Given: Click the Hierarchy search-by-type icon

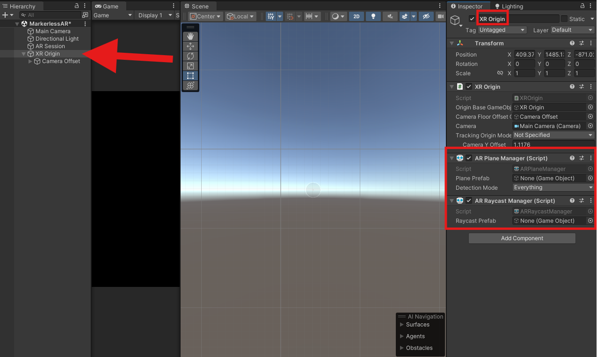Looking at the screenshot, I should [x=85, y=15].
